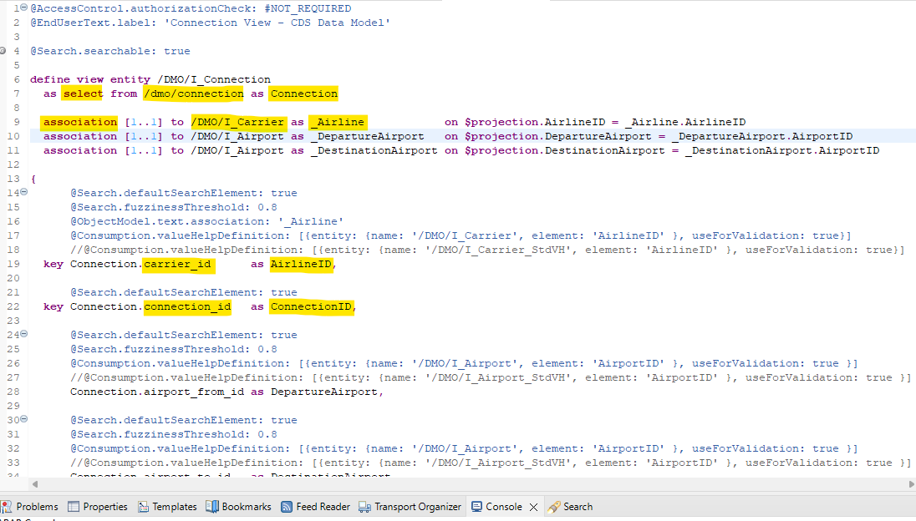This screenshot has height=521, width=916.
Task: Collapse the code fold at line 30
Action: 24,419
